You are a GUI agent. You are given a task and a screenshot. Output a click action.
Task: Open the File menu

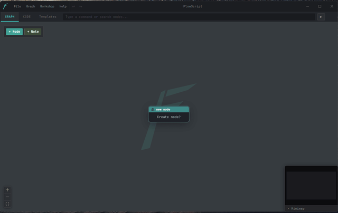[17, 6]
